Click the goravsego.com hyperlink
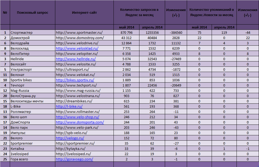This screenshot has width=259, height=167. 74,159
